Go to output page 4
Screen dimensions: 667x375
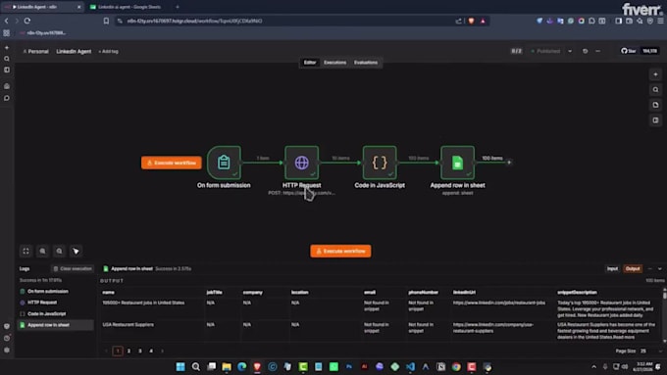(151, 351)
